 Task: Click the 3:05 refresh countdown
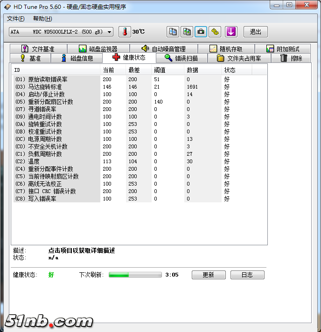coord(172,275)
